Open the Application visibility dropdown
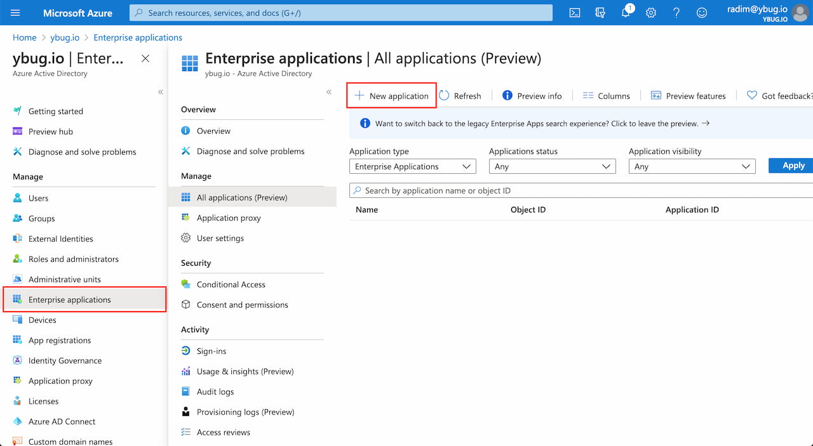 692,166
